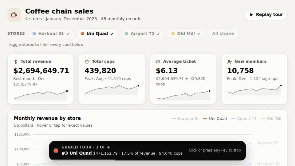Screen dimensions: 295x166
Task: Click the checkmark on Uni Quad chip
Action: (112, 34)
